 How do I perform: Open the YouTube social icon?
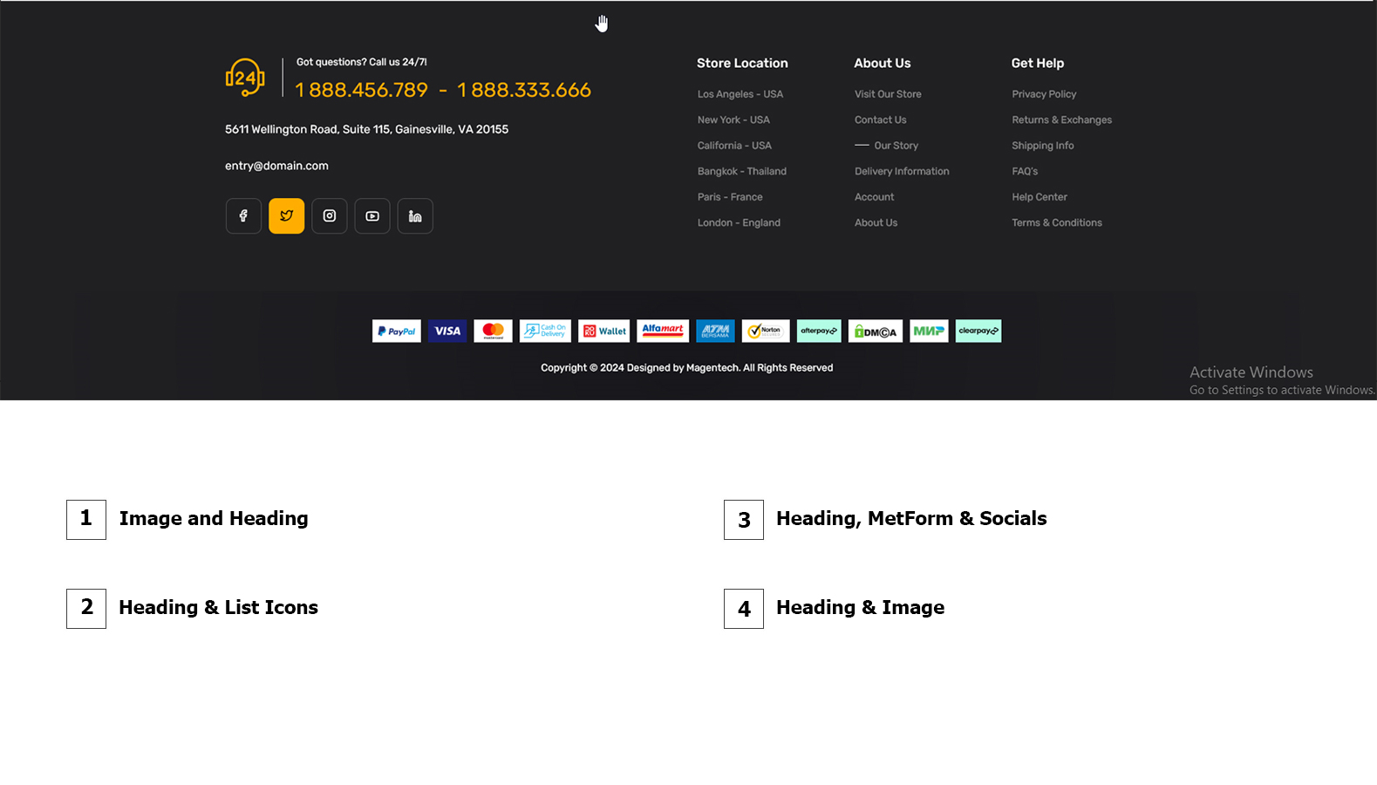(372, 216)
